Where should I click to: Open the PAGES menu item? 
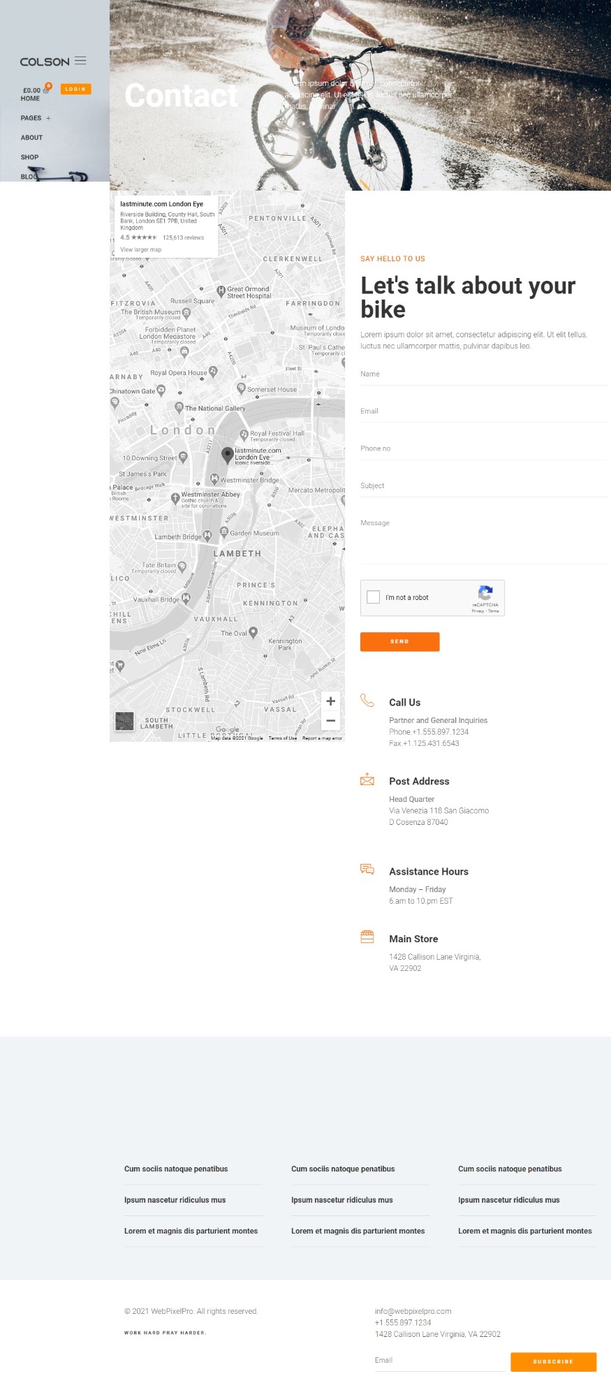click(31, 118)
